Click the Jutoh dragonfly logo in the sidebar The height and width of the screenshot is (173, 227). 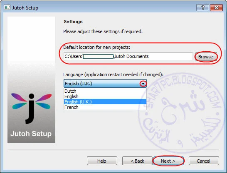click(32, 108)
